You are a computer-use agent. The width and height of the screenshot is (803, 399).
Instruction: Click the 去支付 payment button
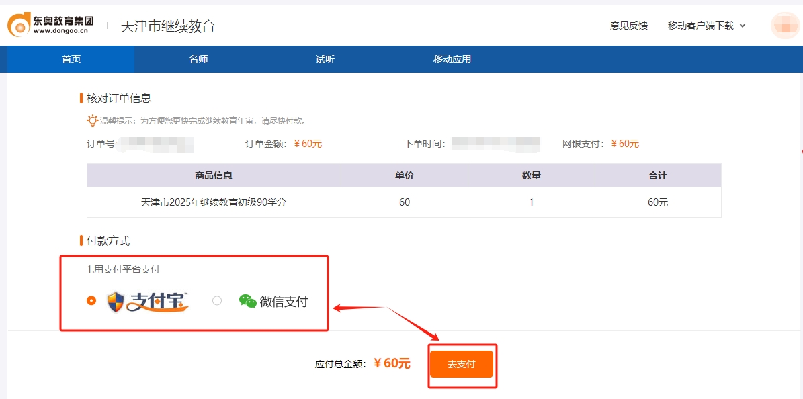[462, 363]
